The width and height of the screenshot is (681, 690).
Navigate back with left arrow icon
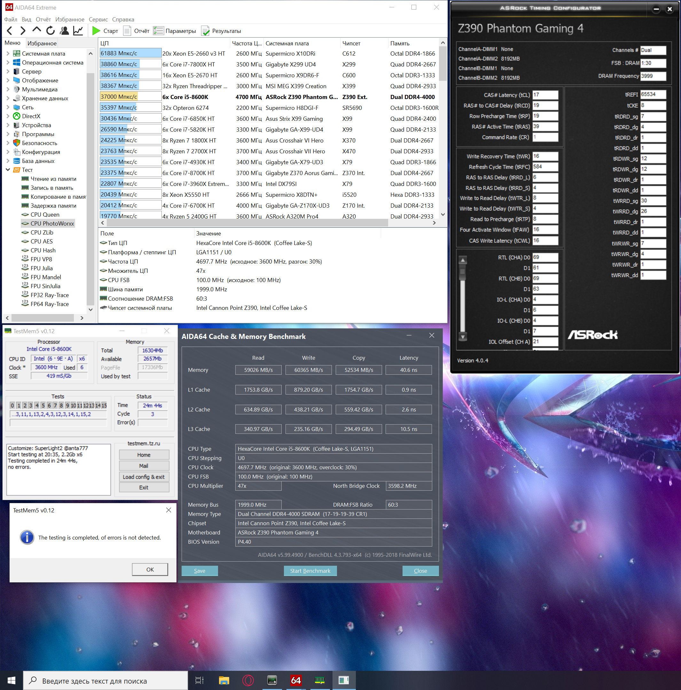pos(10,31)
